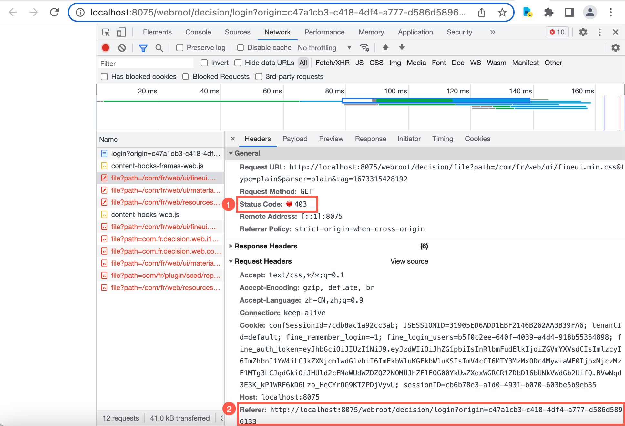The image size is (625, 426).
Task: Export HAR file using the download arrow
Action: 402,48
